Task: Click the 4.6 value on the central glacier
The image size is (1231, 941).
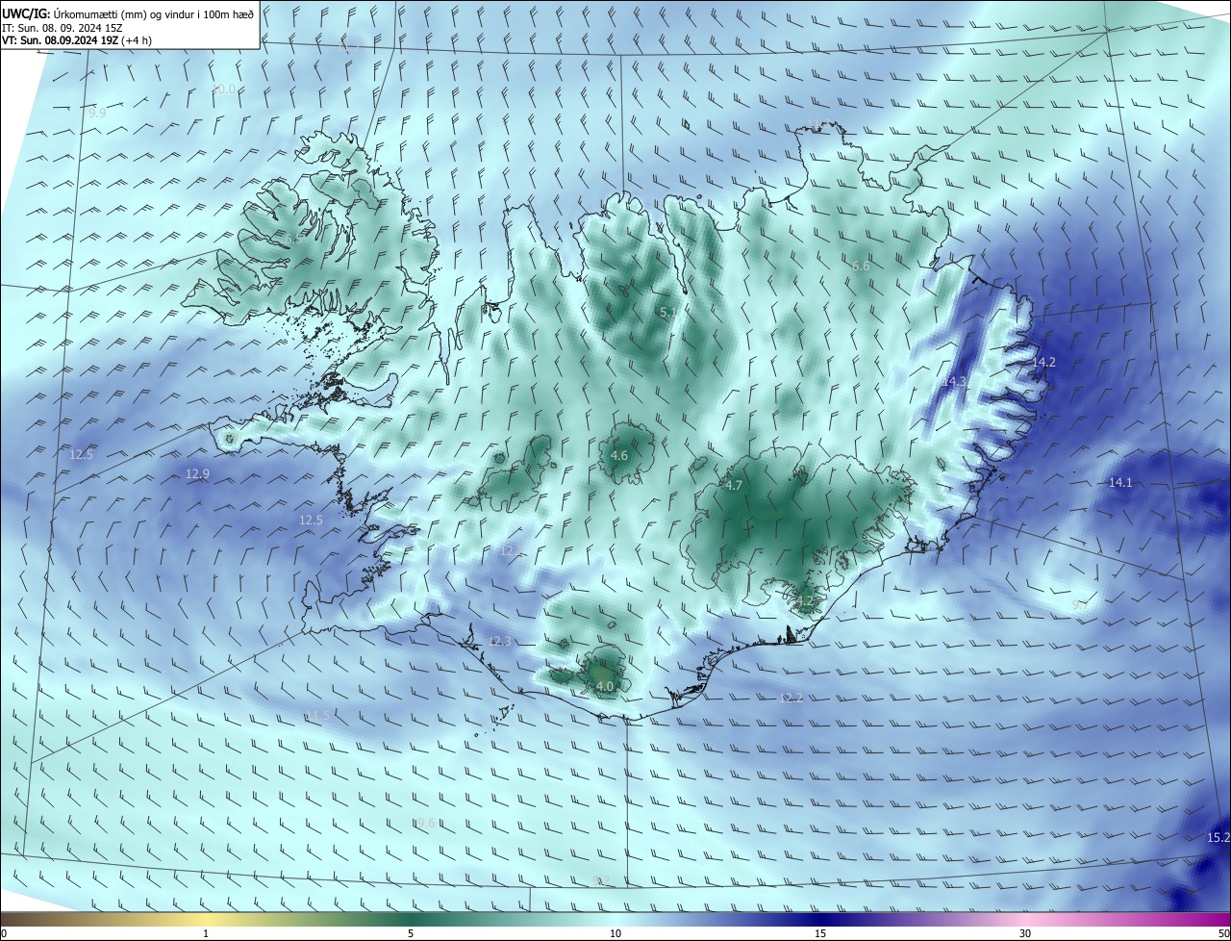Action: [619, 456]
